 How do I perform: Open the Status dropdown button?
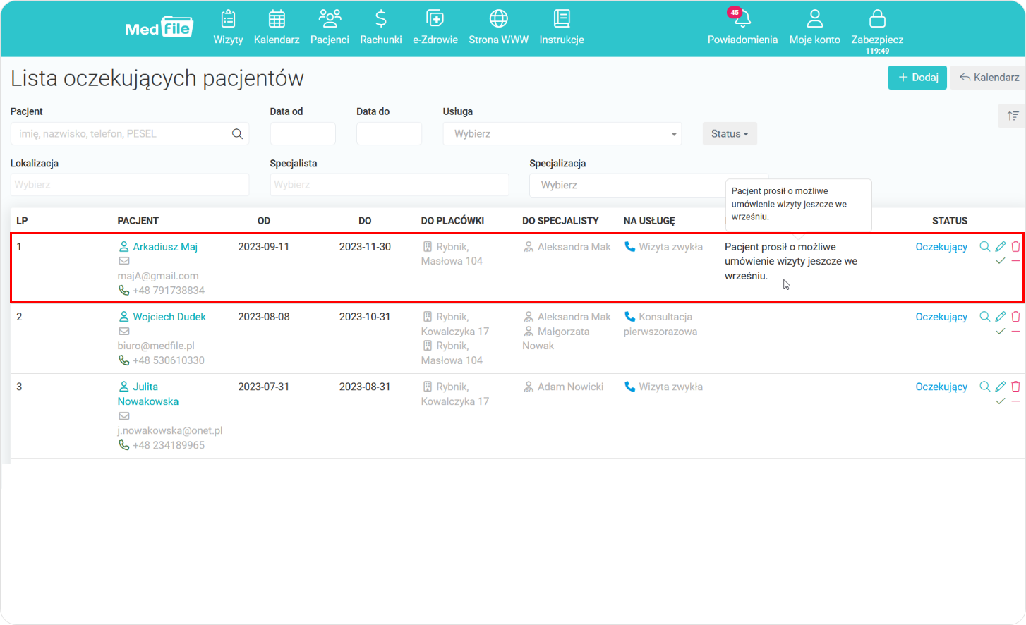(730, 134)
